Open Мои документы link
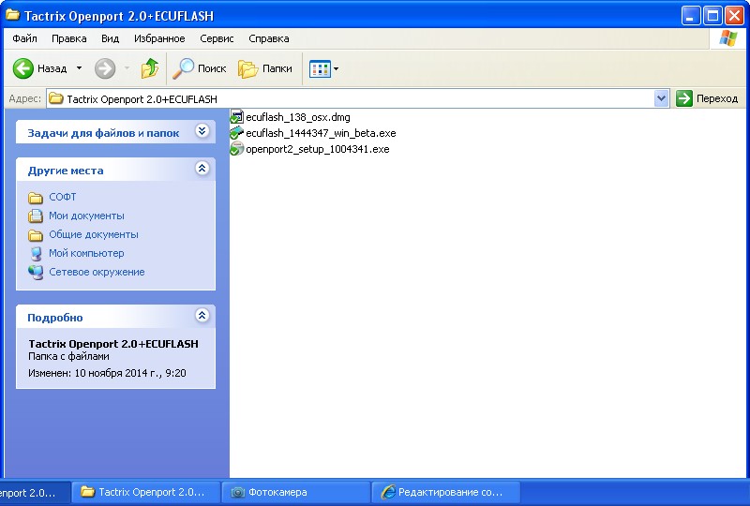 [86, 216]
